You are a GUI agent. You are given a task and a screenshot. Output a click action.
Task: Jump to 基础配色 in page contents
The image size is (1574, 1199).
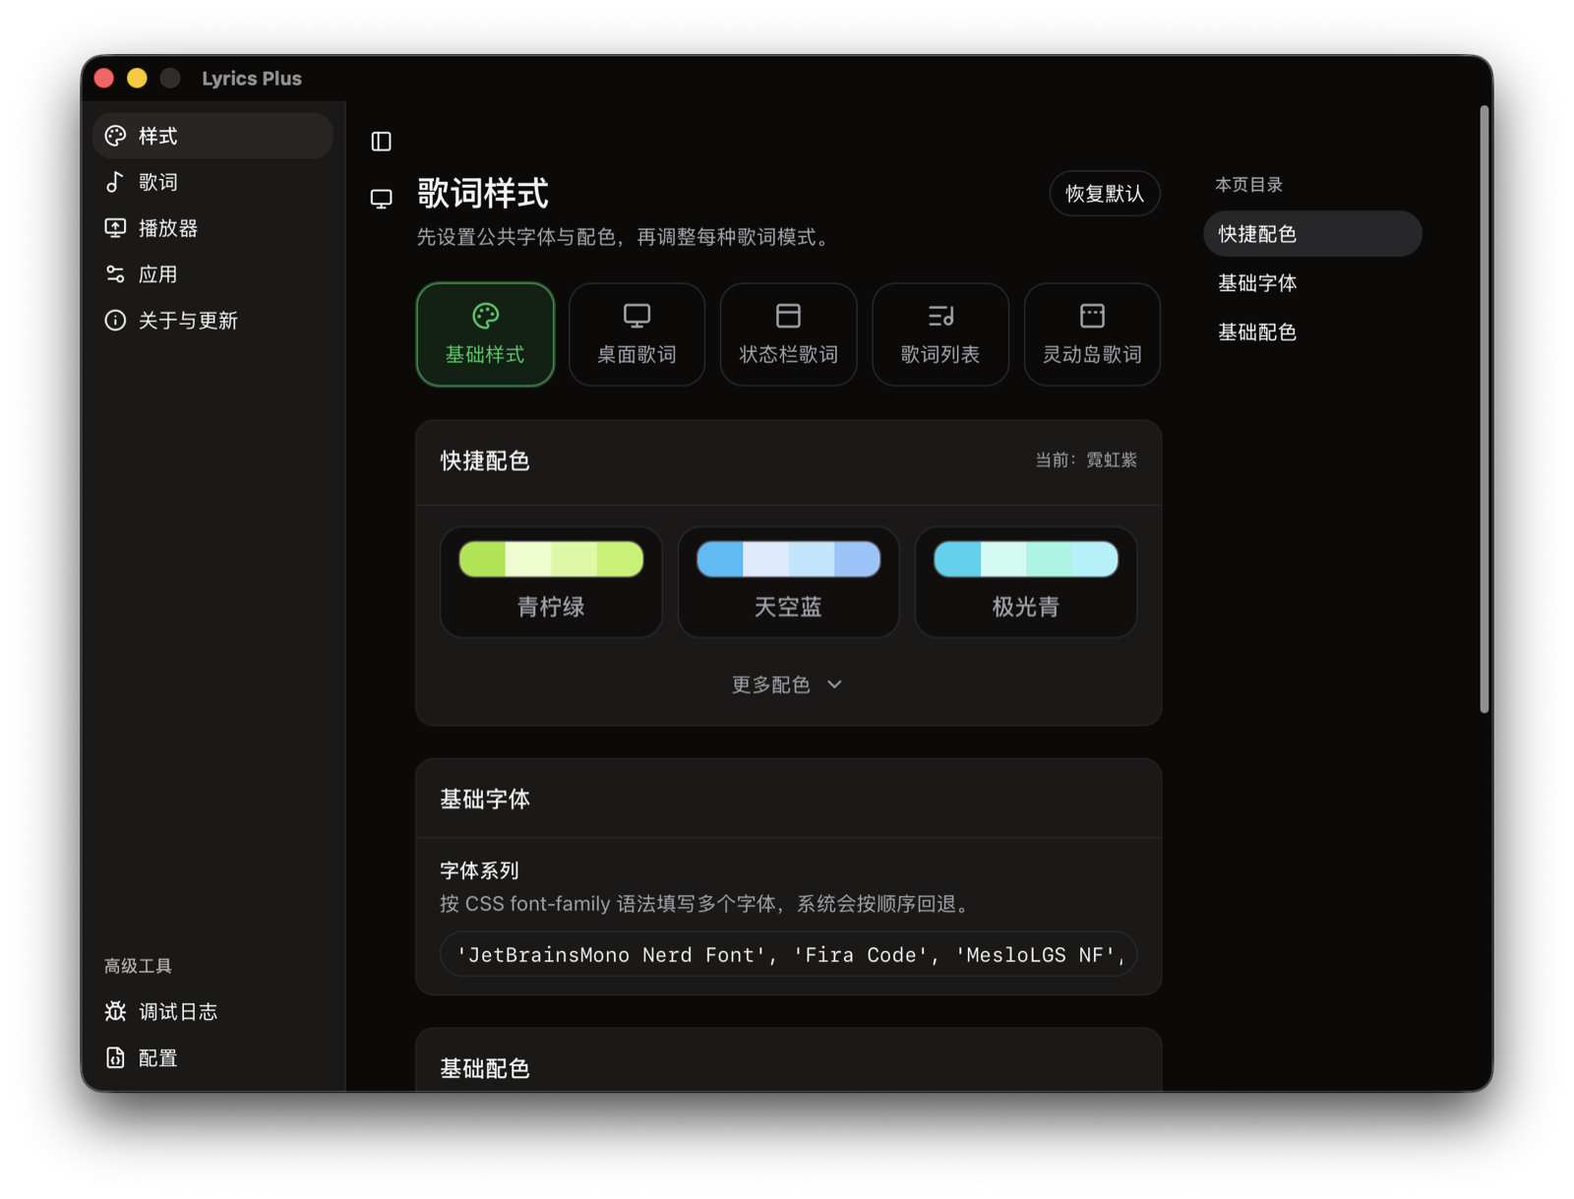(x=1312, y=332)
